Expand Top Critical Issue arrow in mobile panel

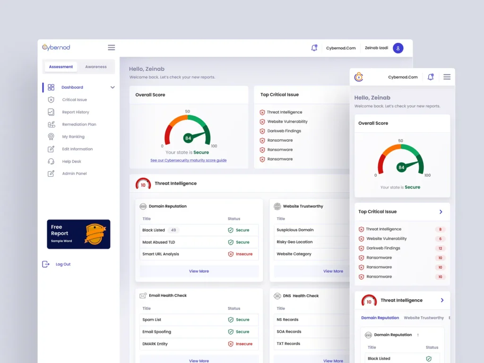441,212
